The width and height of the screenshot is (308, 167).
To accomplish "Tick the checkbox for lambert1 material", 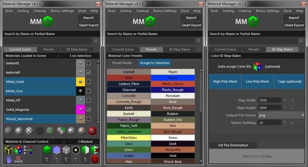I will pyautogui.click(x=89, y=63).
